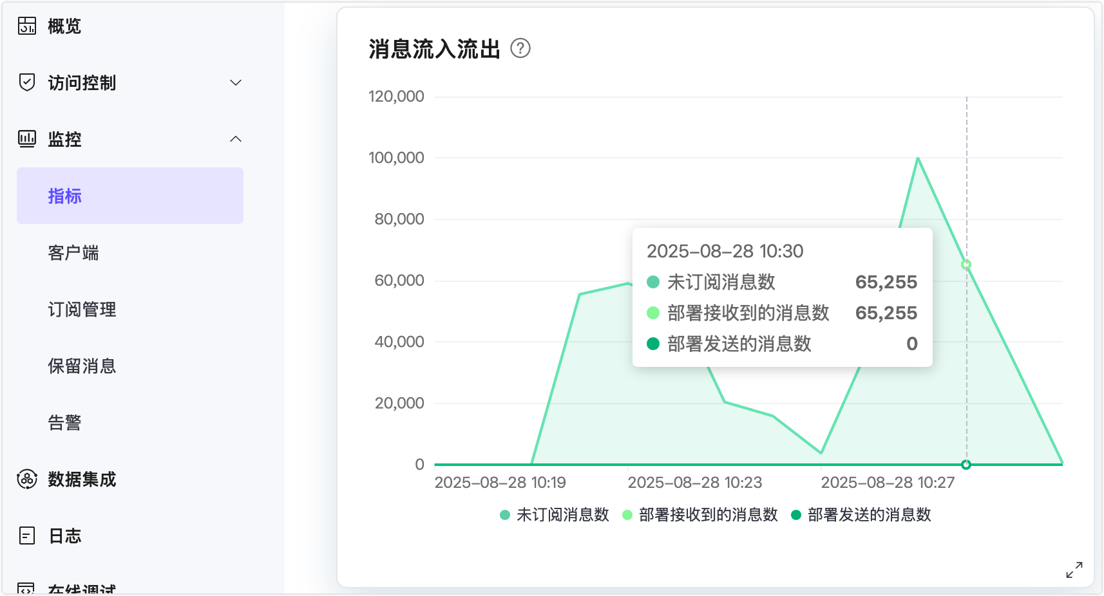
Task: Click the Logs (日志) document icon
Action: point(27,535)
